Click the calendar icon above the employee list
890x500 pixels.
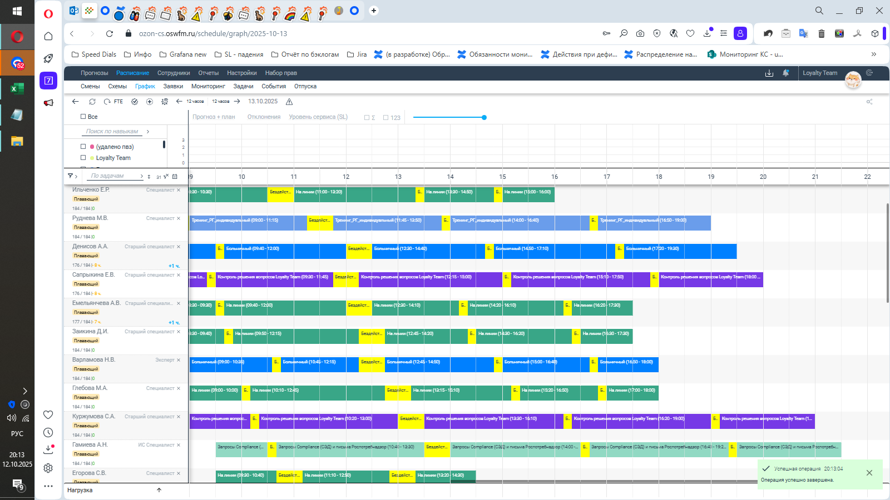pos(175,177)
